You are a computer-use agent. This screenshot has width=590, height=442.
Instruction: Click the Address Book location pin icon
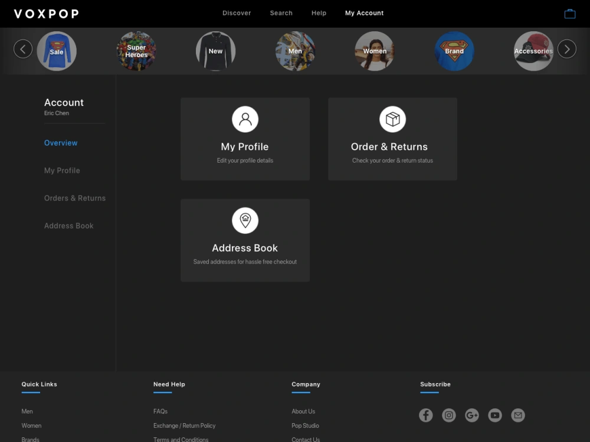pyautogui.click(x=245, y=220)
